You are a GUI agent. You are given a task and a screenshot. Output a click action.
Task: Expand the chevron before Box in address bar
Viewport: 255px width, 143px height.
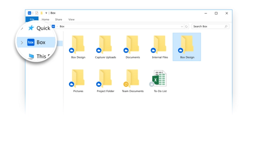57,26
